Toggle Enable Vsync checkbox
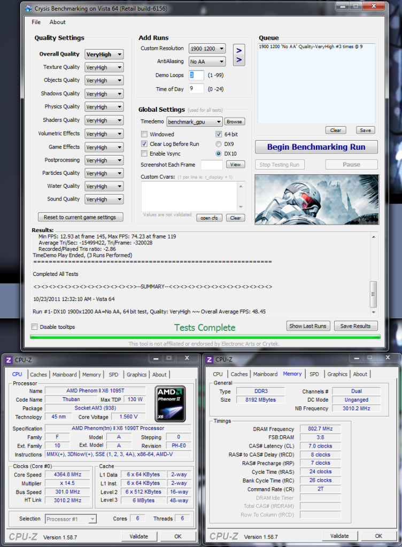Viewport: 402px width, 547px height. click(144, 153)
